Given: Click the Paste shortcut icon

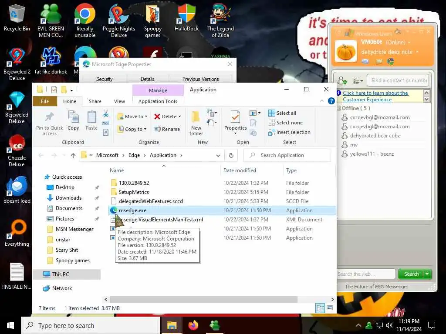Looking at the screenshot, I should pyautogui.click(x=106, y=132).
